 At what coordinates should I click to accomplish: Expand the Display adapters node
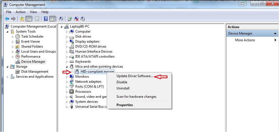[67, 42]
